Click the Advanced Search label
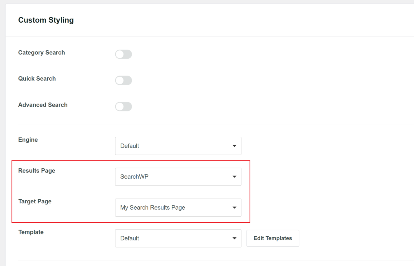The width and height of the screenshot is (414, 266). click(43, 105)
